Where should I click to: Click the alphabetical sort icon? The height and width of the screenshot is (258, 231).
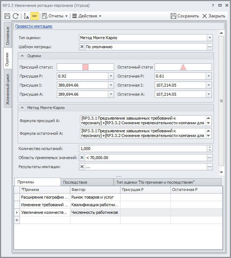[x=26, y=16]
